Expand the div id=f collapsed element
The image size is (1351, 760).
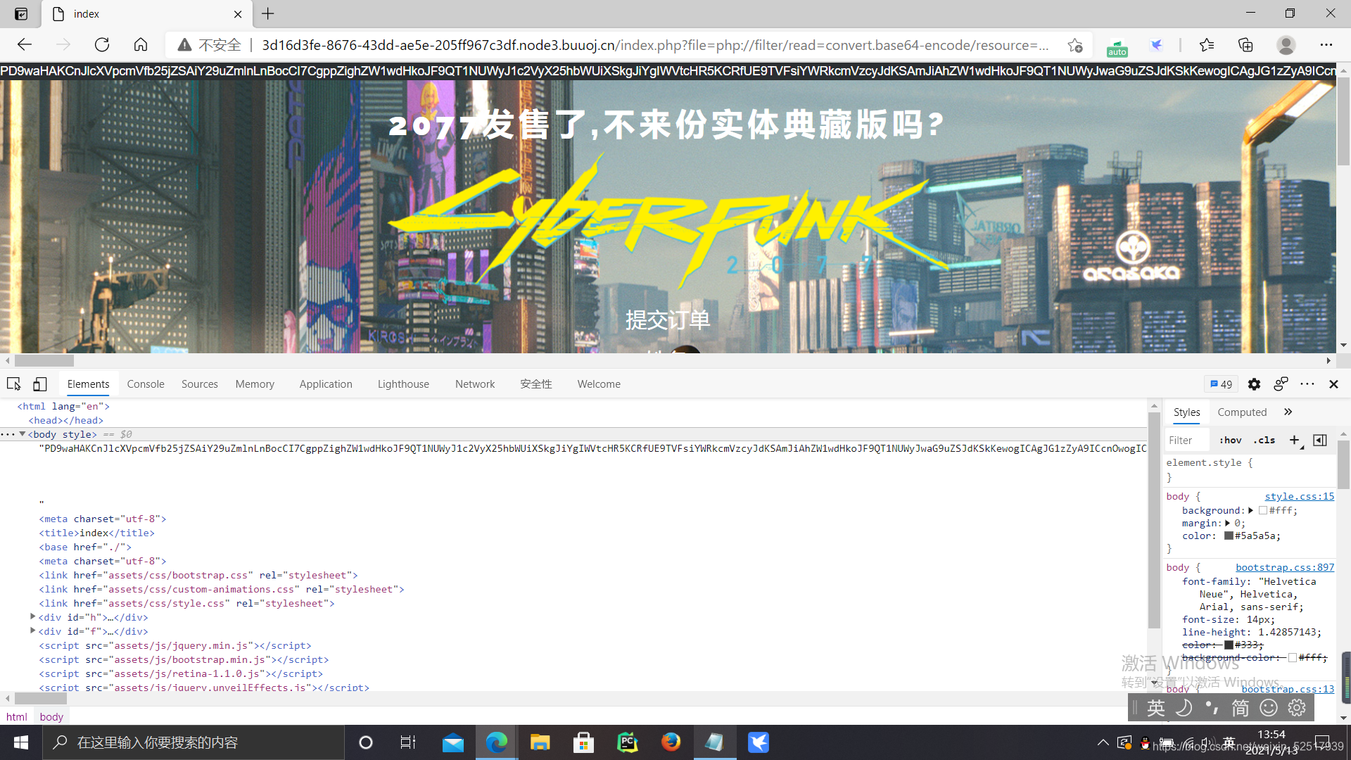coord(32,631)
